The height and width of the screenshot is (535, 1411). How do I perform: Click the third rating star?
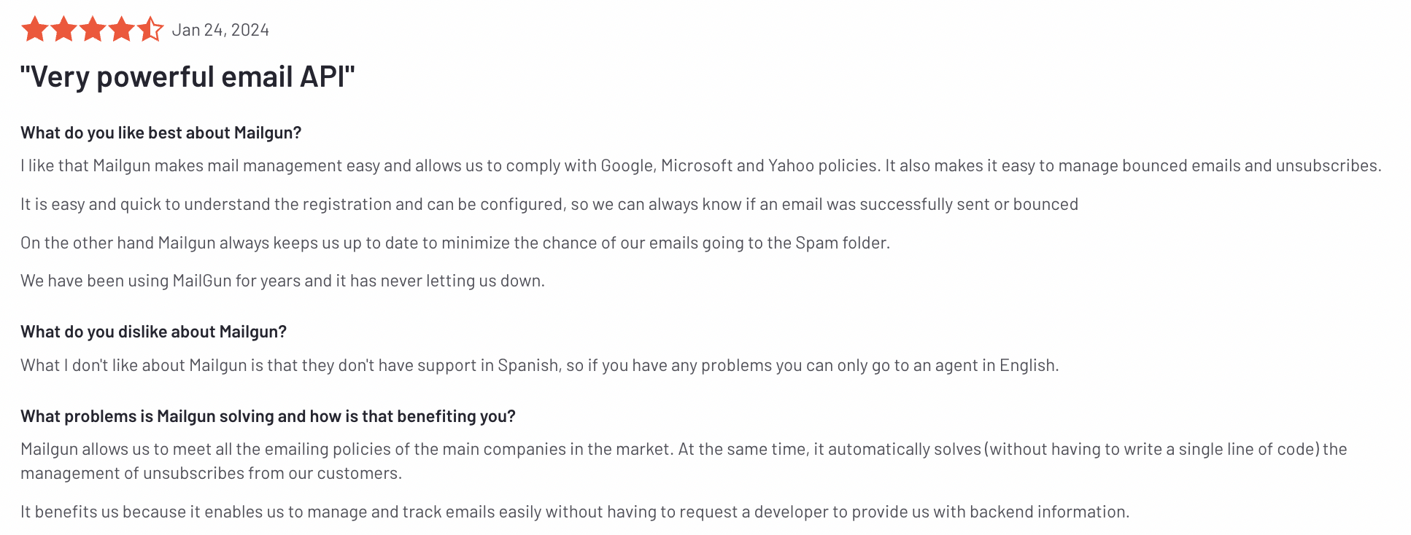pyautogui.click(x=93, y=30)
